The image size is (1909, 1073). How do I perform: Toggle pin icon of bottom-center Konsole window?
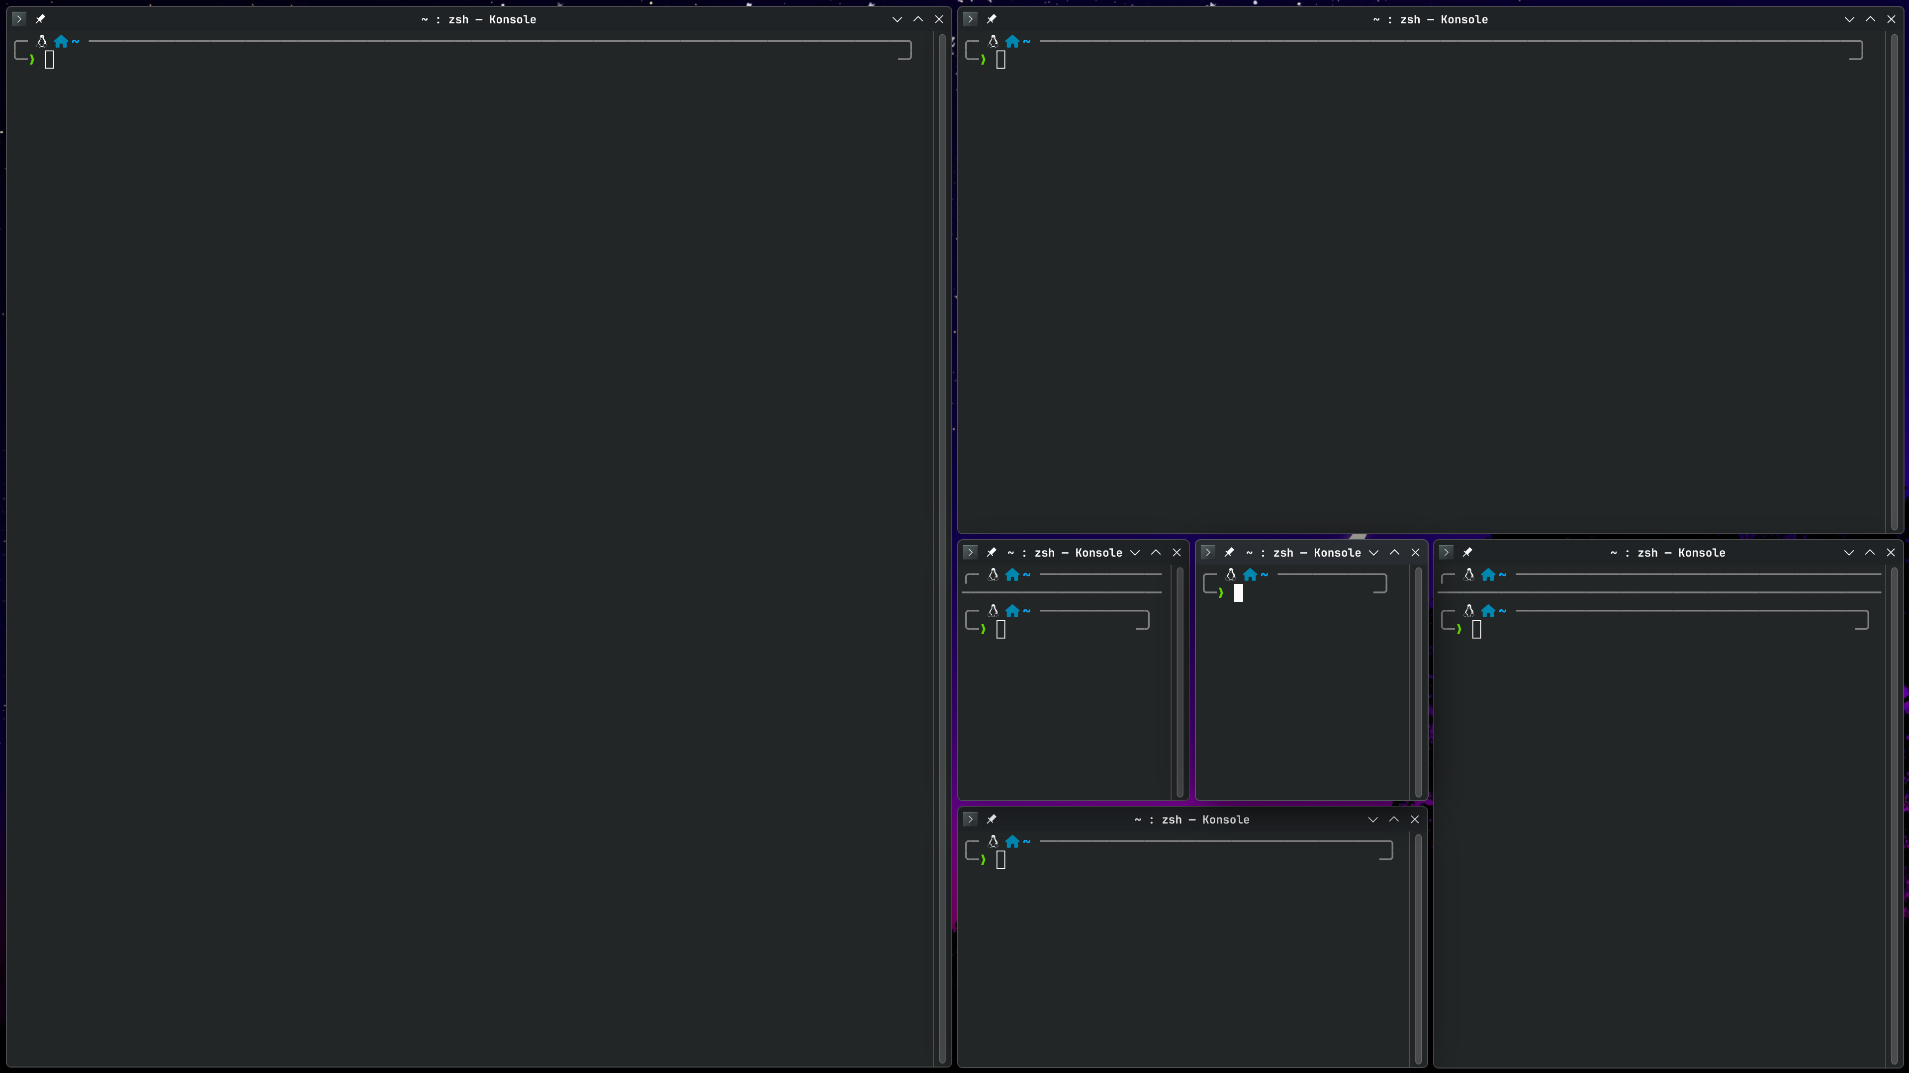point(992,819)
